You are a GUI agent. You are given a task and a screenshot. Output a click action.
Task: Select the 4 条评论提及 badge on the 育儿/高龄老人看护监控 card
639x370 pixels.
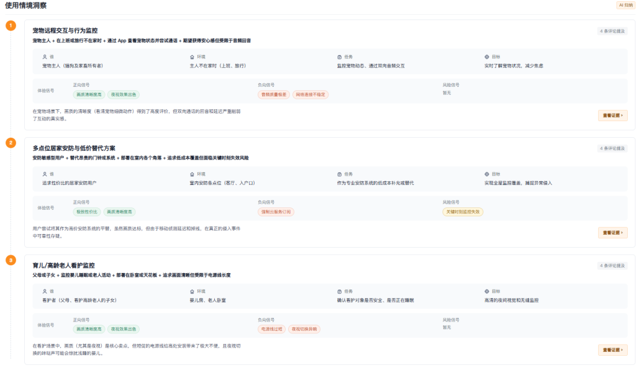pos(612,265)
